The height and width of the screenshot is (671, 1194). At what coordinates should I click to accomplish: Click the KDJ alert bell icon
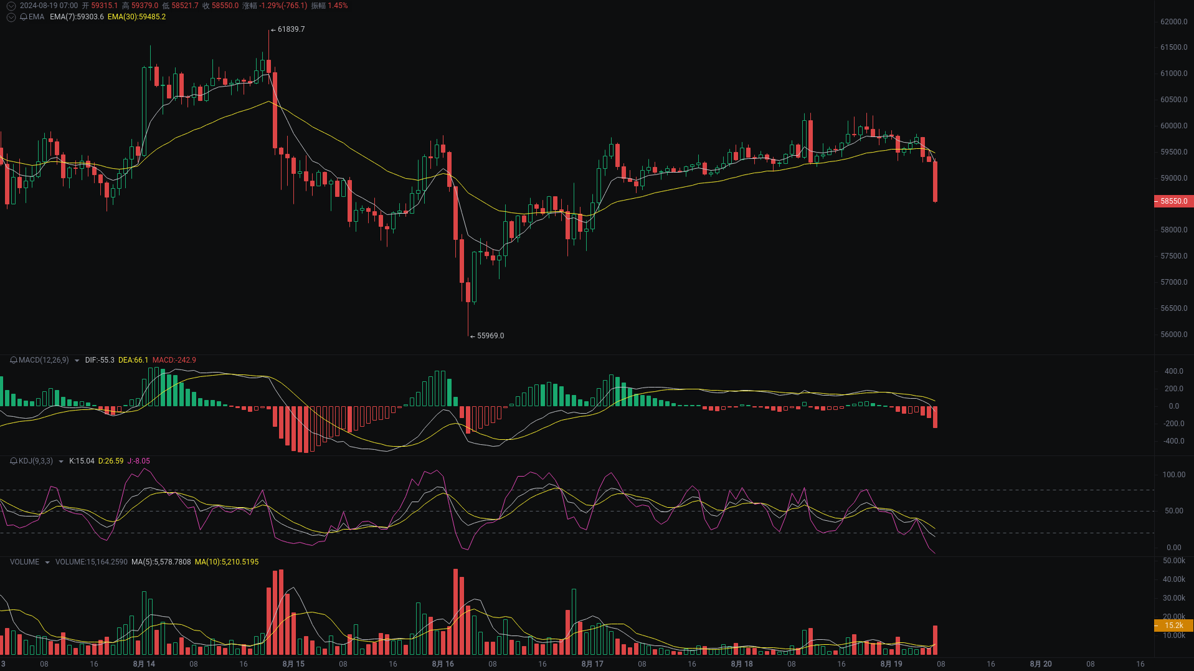tap(14, 461)
